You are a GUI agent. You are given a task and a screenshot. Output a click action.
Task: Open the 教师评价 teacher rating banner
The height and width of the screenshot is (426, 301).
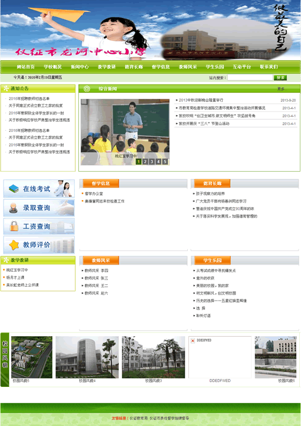click(39, 245)
